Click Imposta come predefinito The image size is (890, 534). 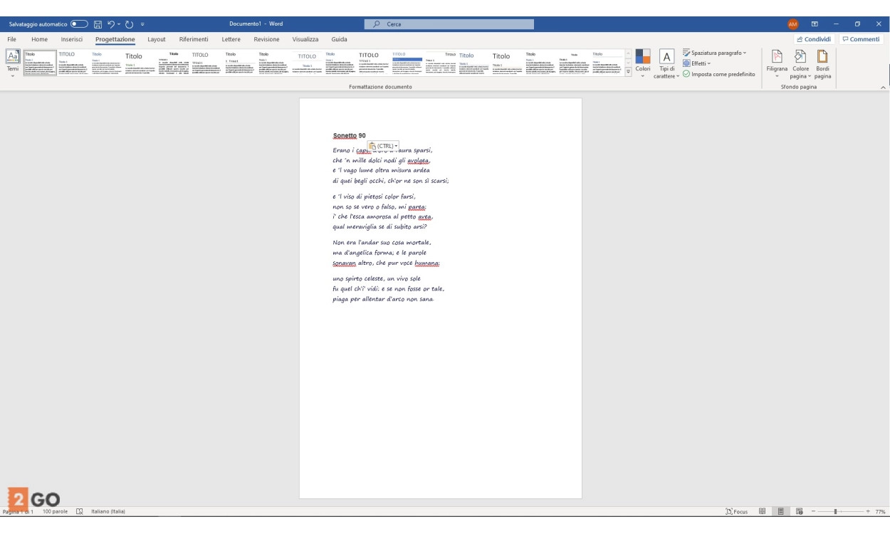pyautogui.click(x=719, y=74)
